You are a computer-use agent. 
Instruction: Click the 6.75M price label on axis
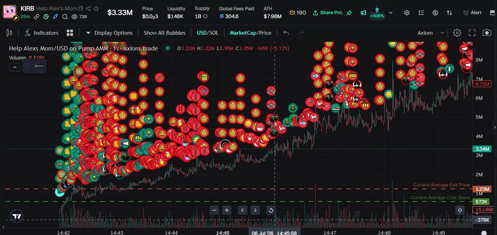(483, 84)
